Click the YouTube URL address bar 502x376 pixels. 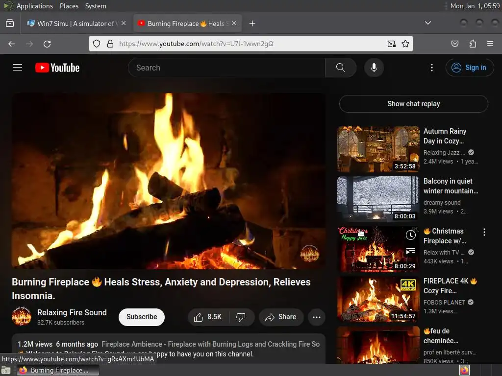click(250, 44)
